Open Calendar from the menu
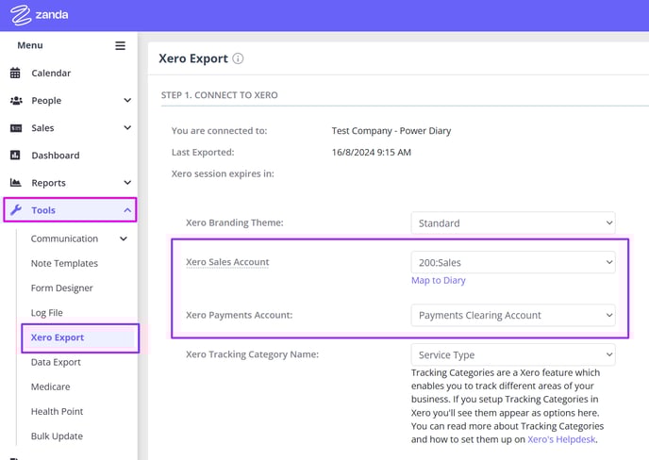649x460 pixels. [x=51, y=74]
